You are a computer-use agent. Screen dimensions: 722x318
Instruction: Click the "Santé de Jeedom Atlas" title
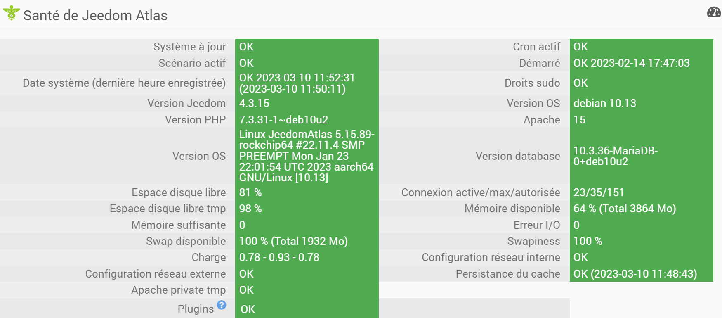pos(95,16)
